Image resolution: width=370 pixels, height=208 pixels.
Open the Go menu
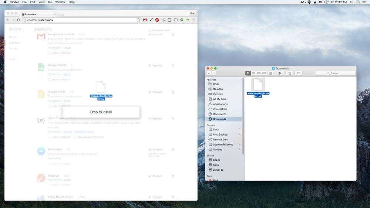[x=50, y=2]
